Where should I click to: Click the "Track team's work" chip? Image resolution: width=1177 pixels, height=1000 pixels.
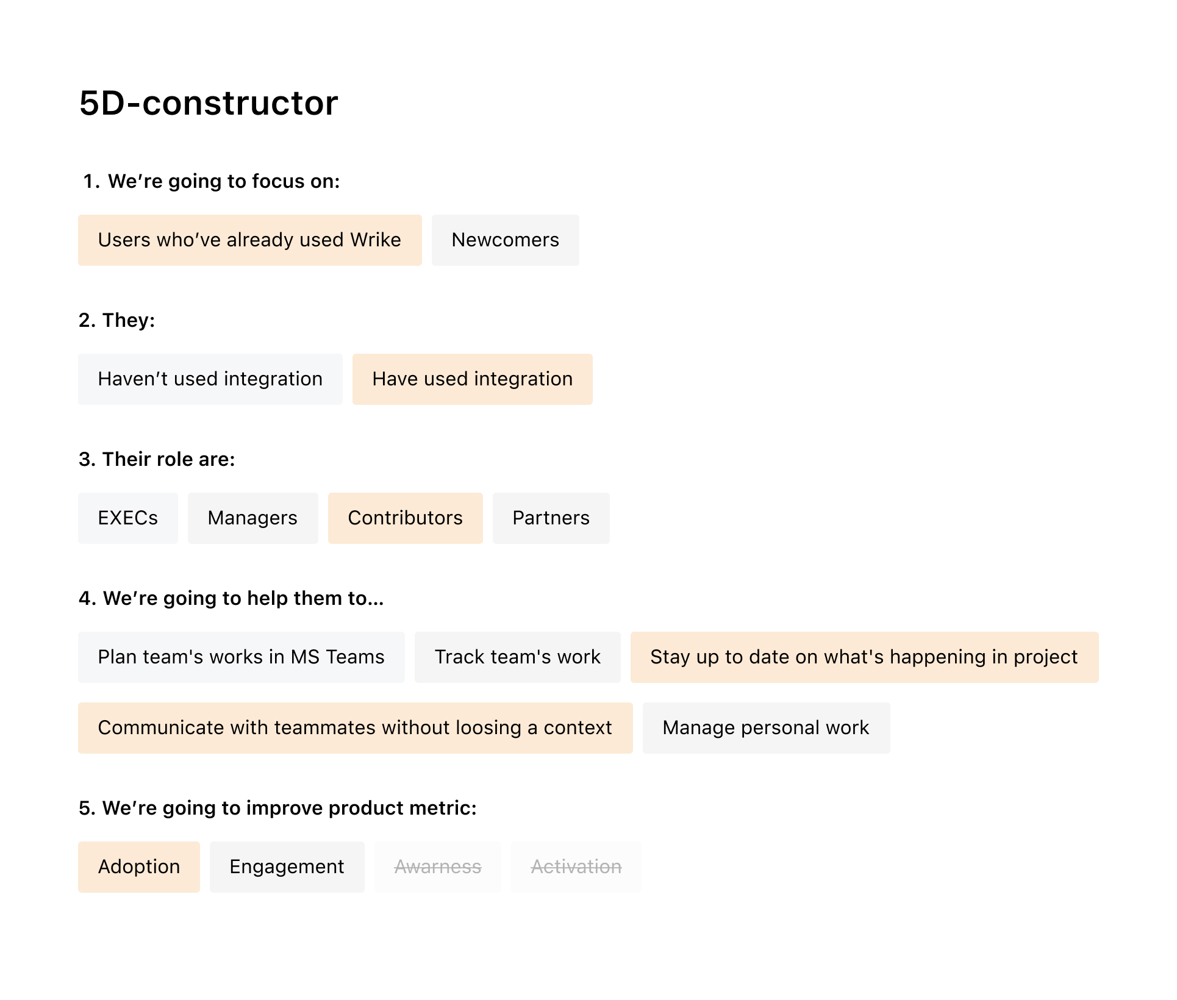click(x=518, y=657)
